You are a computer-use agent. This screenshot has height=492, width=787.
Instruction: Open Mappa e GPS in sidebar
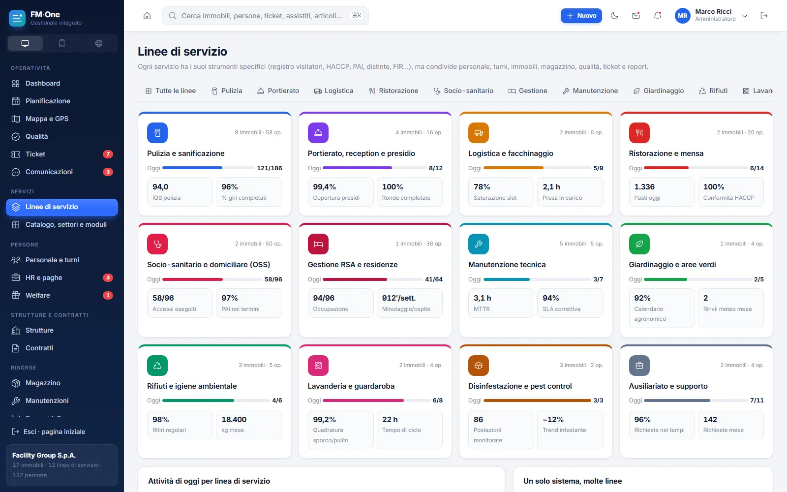click(62, 119)
